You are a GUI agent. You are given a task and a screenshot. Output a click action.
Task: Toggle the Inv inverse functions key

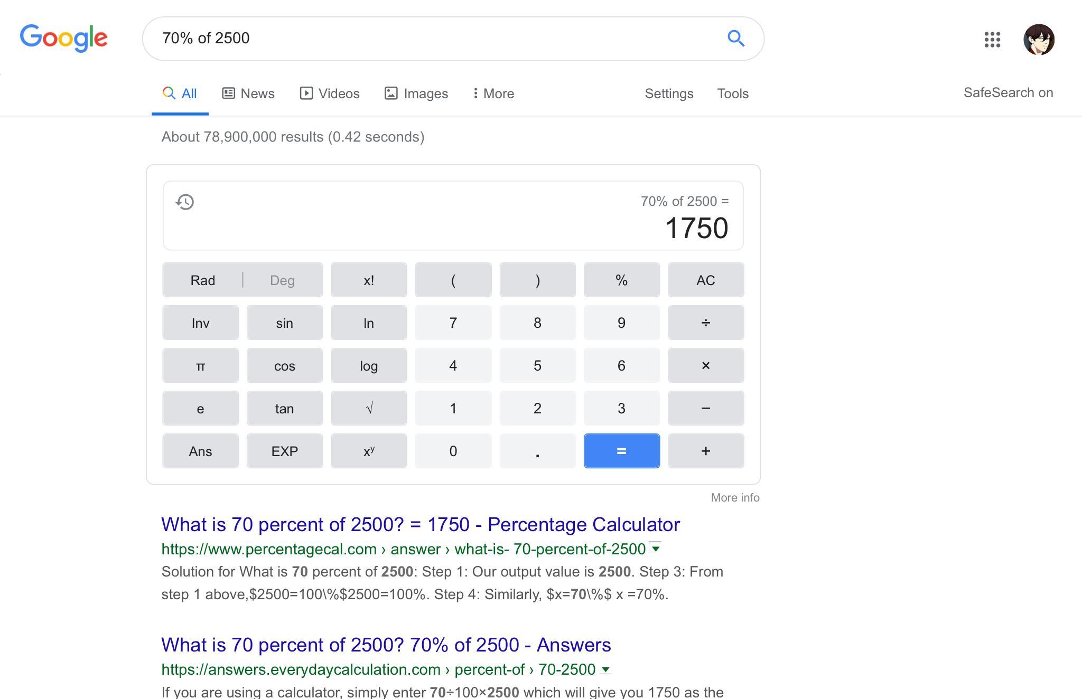point(200,323)
